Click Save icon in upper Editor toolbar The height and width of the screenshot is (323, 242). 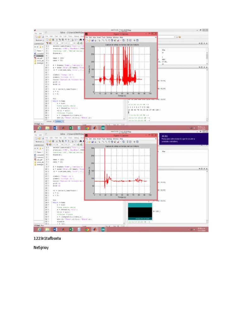tap(53, 39)
